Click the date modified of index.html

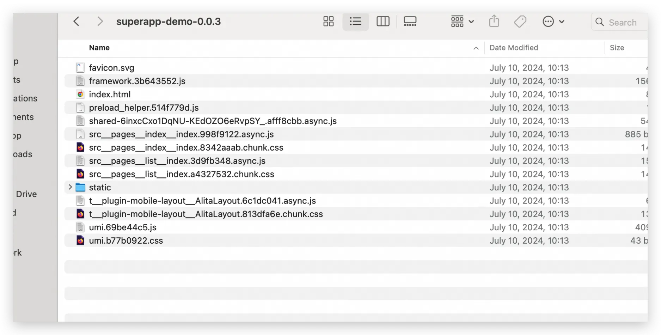click(x=529, y=95)
